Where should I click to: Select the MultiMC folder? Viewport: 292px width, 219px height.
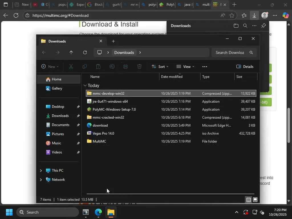[99, 141]
